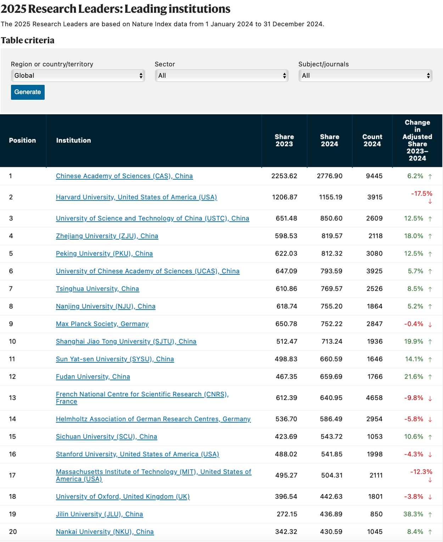Click Count 2024 value 9445
The width and height of the screenshot is (443, 542).
tap(374, 176)
